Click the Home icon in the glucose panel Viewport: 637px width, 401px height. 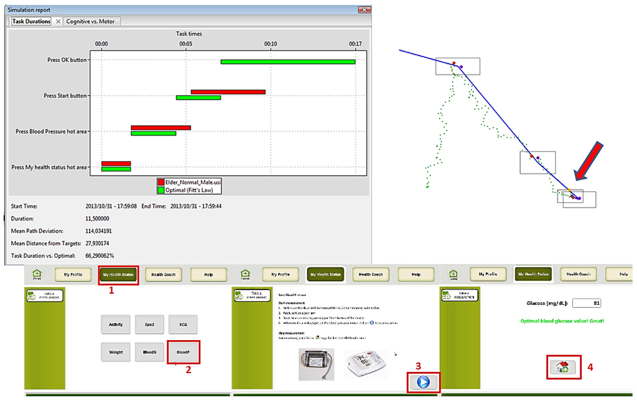tap(453, 274)
